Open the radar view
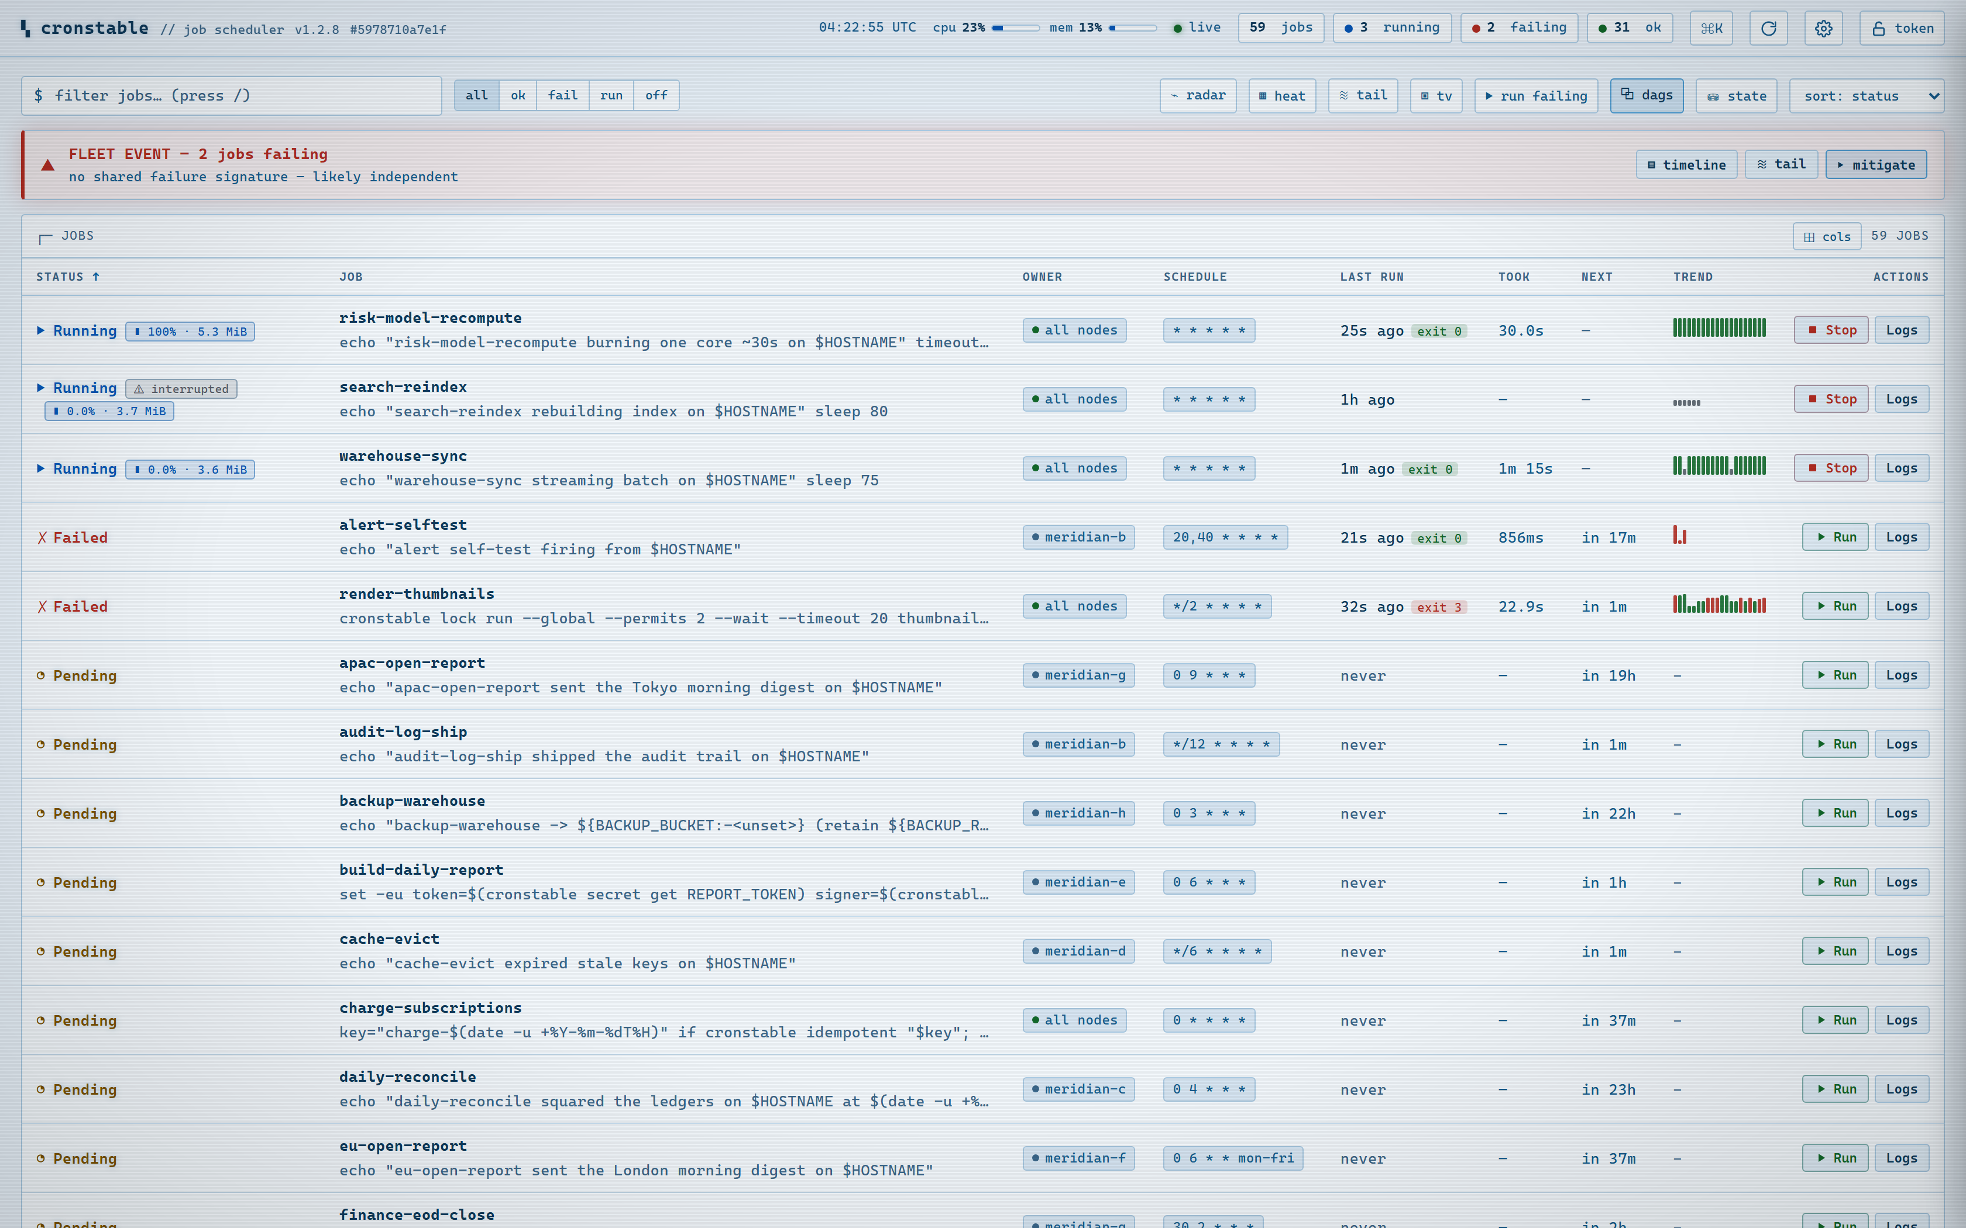This screenshot has width=1966, height=1228. click(x=1198, y=96)
